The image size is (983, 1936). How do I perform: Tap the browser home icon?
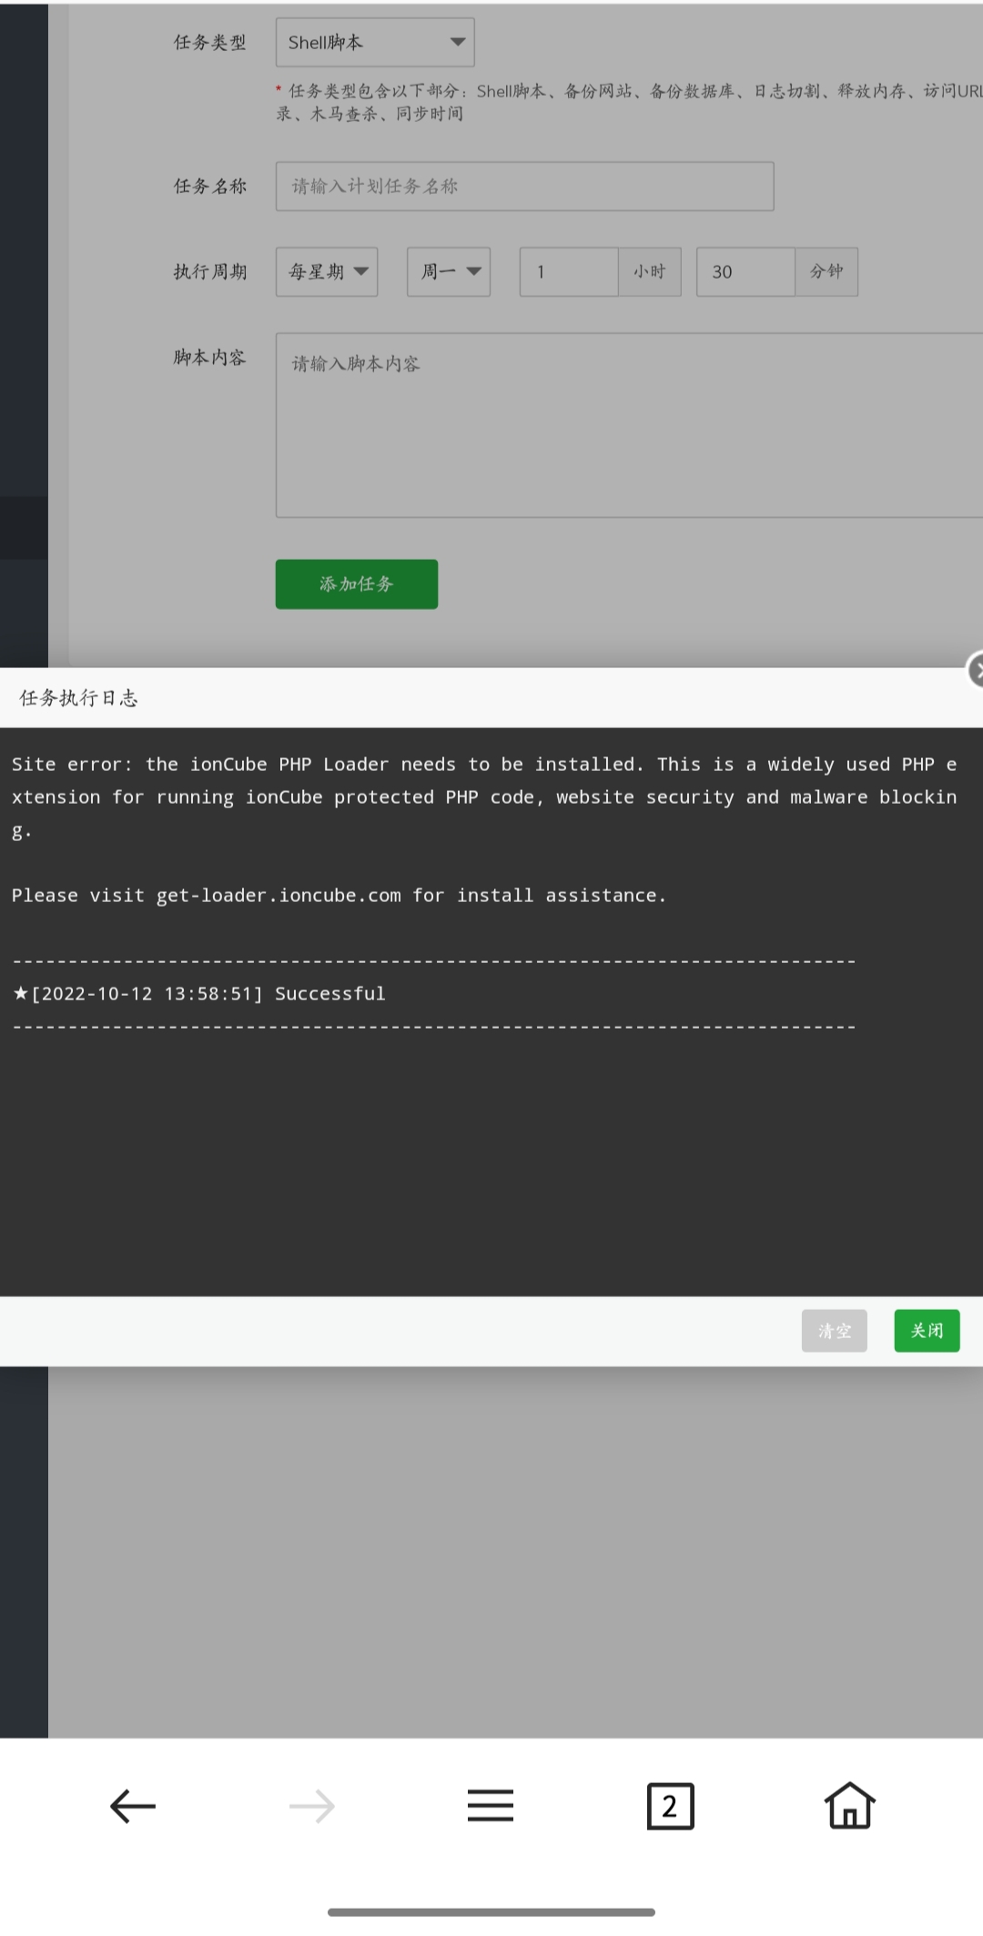coord(849,1805)
